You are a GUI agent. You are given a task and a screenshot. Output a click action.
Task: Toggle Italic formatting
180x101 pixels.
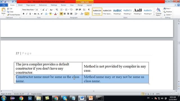[27, 14]
